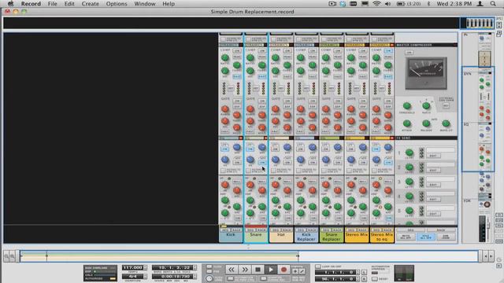The image size is (504, 283).
Task: Toggle Snare channel LPF ON button
Action: coord(250,149)
